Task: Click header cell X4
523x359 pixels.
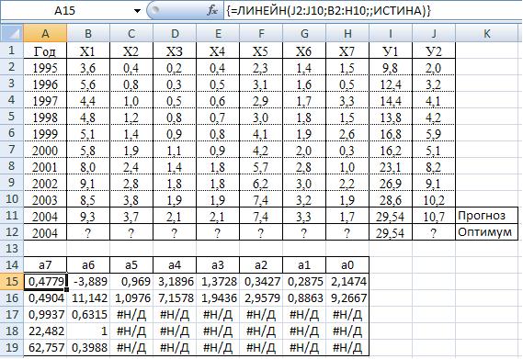Action: (x=218, y=51)
